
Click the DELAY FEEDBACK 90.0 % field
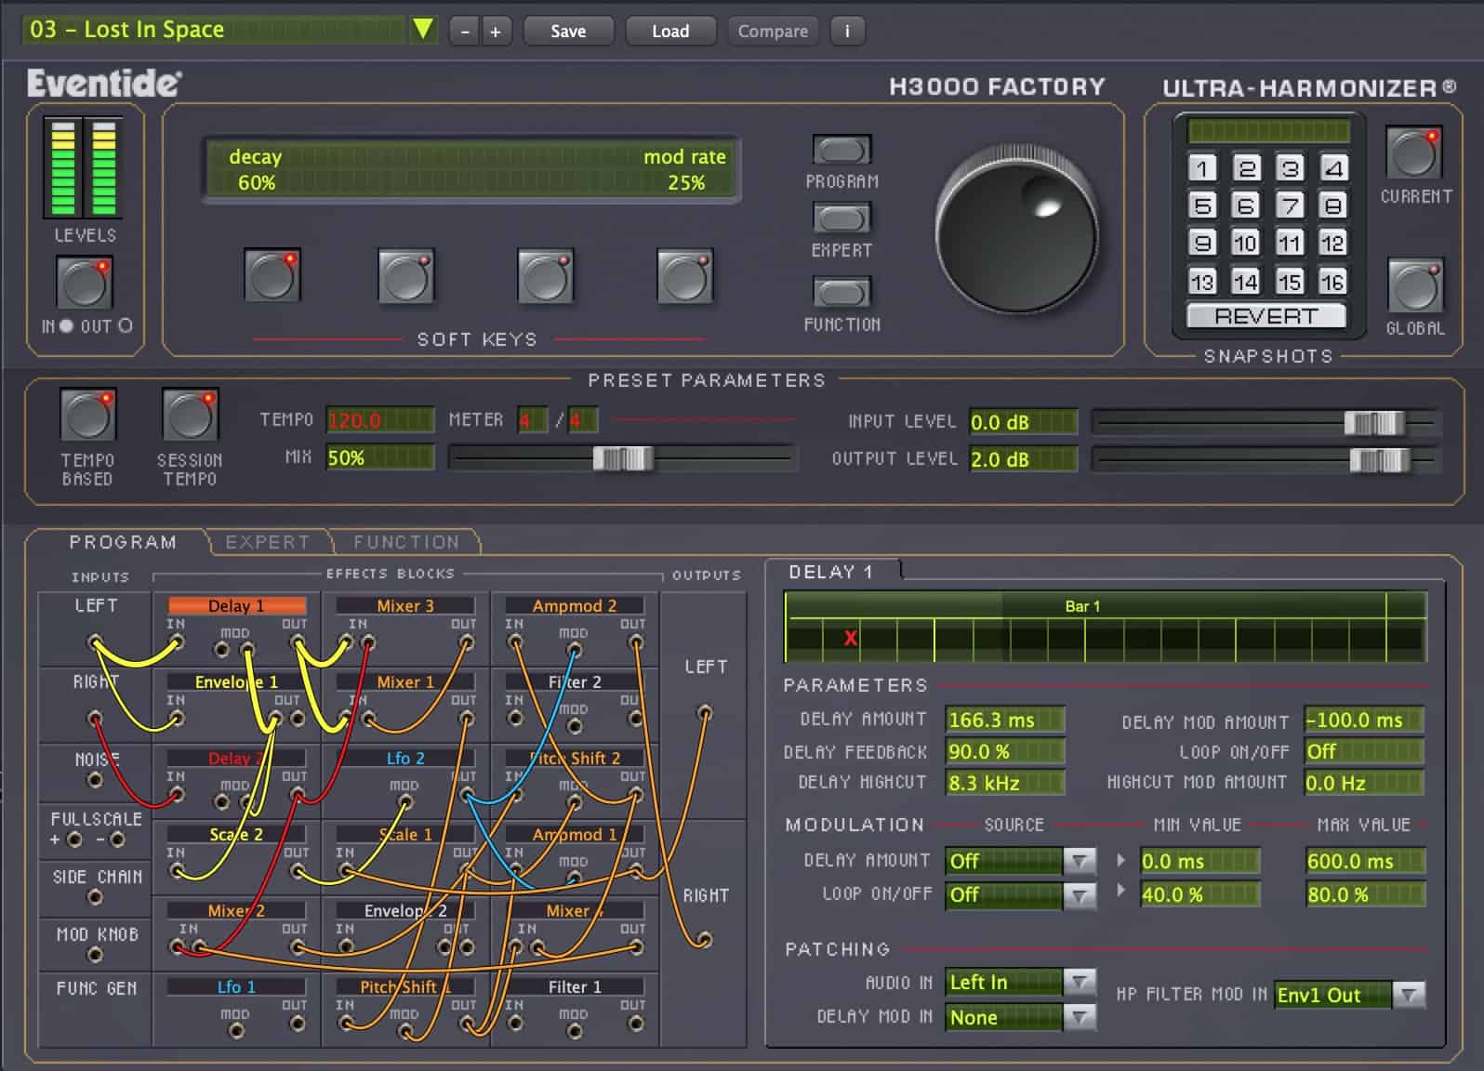1005,751
